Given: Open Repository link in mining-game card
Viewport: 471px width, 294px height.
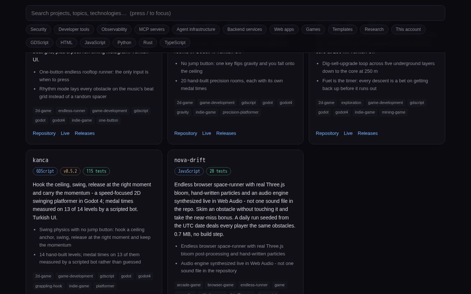Looking at the screenshot, I should [x=327, y=133].
